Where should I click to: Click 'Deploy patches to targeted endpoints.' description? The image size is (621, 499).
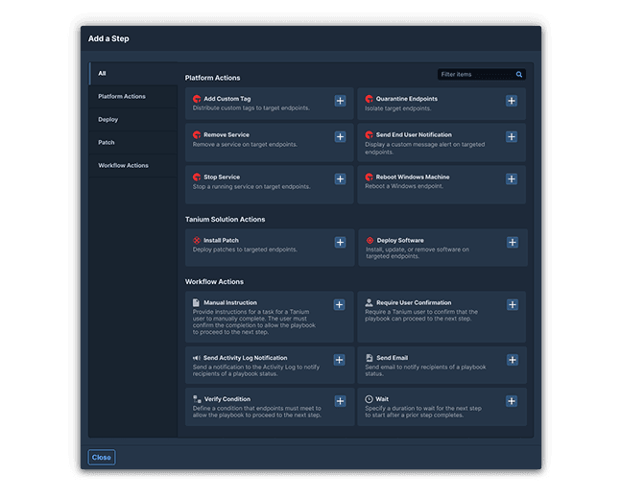(245, 249)
